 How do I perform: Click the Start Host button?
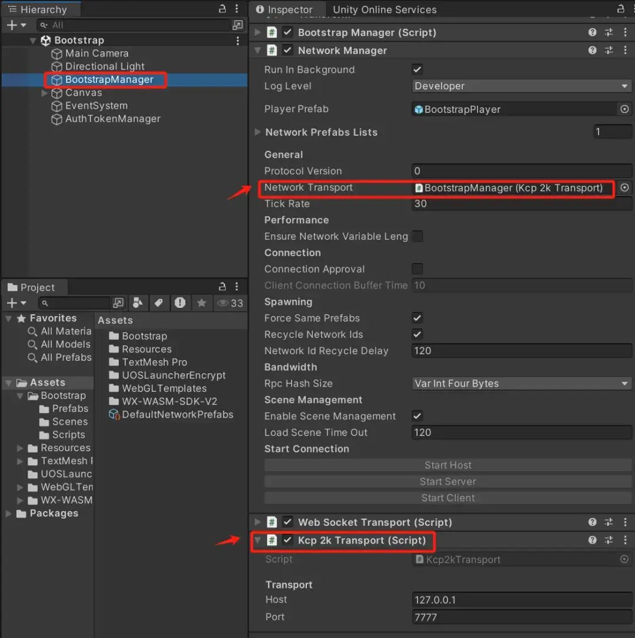pos(447,465)
